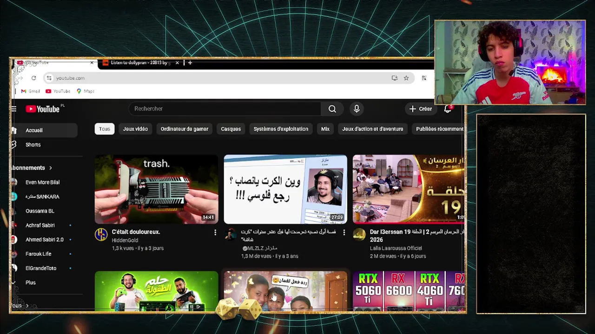Open Lalla Laaroussa Officiel channel link

[396, 248]
